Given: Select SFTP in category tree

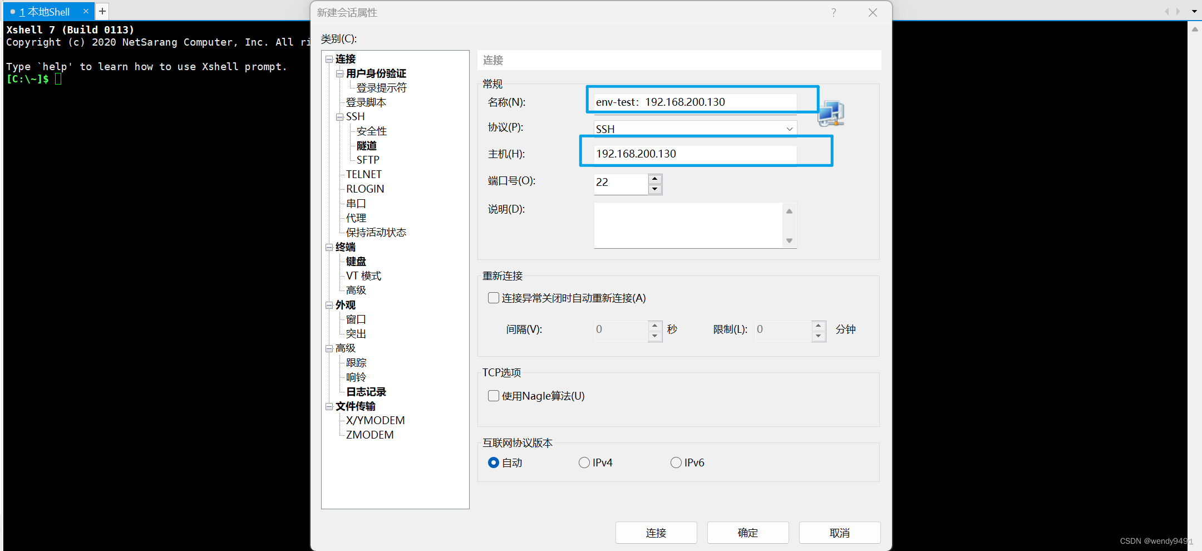Looking at the screenshot, I should [368, 160].
